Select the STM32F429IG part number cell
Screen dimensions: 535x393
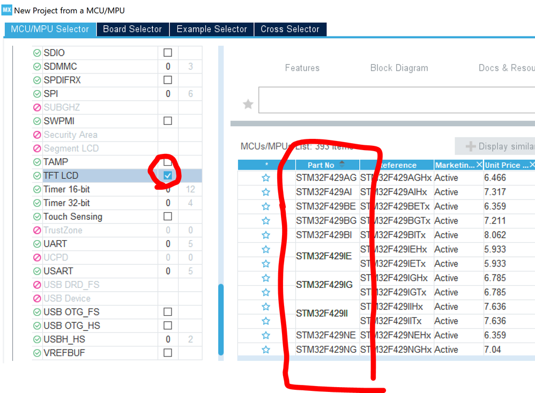pyautogui.click(x=327, y=285)
